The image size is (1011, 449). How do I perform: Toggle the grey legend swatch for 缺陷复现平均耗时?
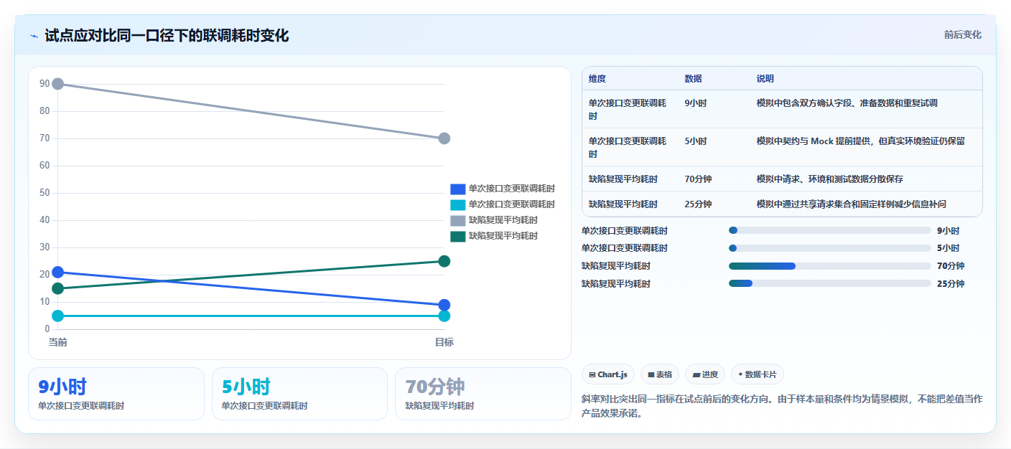point(458,220)
